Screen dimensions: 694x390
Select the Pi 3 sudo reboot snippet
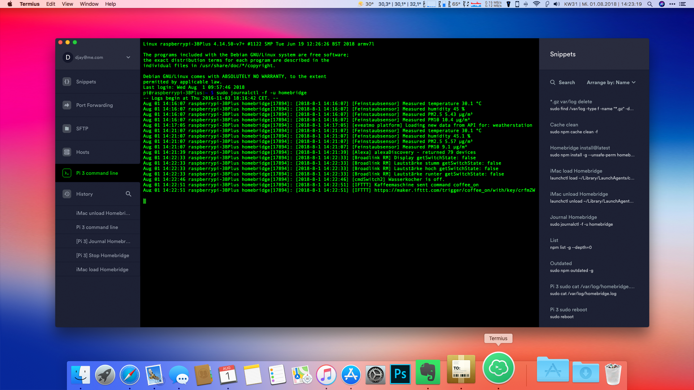(568, 313)
